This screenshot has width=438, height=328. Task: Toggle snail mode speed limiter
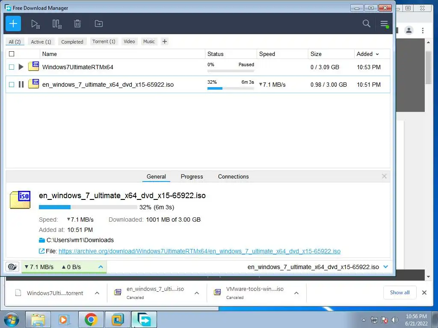click(x=12, y=267)
